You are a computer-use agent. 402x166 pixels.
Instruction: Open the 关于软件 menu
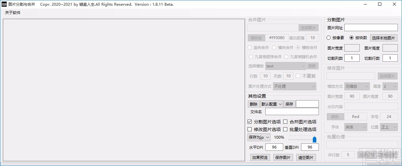click(x=13, y=13)
